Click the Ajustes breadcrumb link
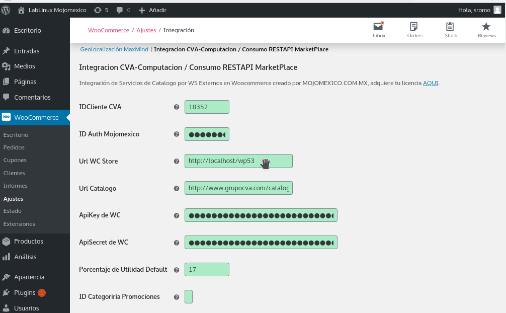This screenshot has height=313, width=506. (146, 30)
